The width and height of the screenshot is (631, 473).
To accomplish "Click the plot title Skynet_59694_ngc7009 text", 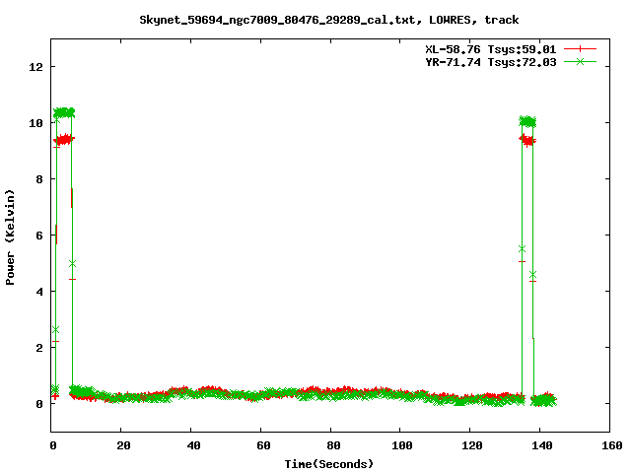I will click(328, 20).
